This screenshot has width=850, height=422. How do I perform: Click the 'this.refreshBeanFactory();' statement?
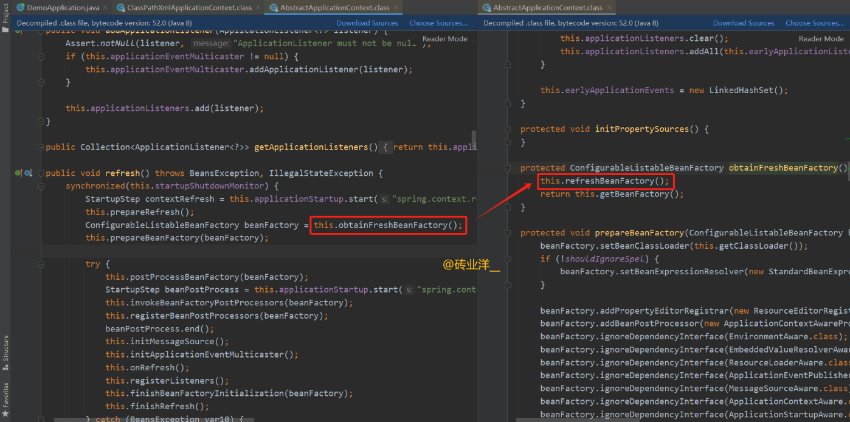[605, 181]
